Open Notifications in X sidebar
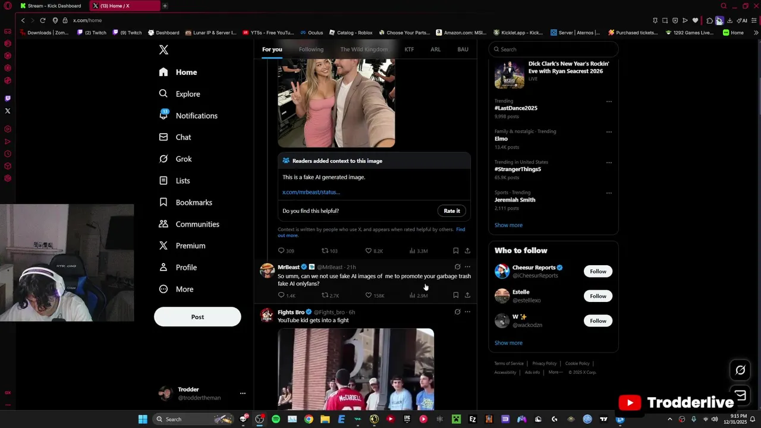This screenshot has width=761, height=428. (x=188, y=115)
